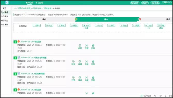Screen dimensions: 173x98
Task: Add a new 作业 activity
Action: pos(49,25)
